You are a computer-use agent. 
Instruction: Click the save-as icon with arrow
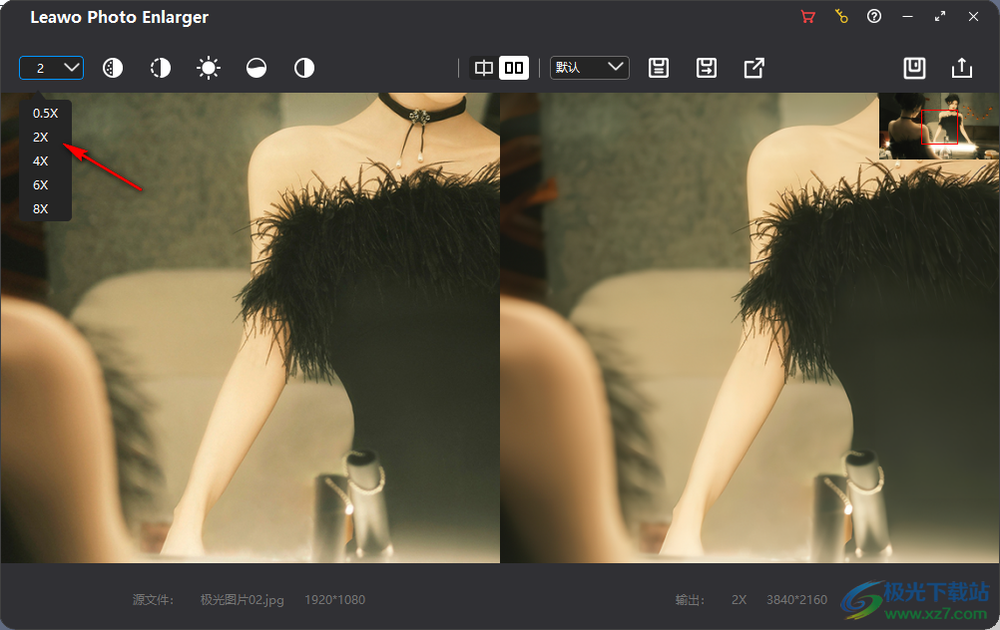[707, 68]
